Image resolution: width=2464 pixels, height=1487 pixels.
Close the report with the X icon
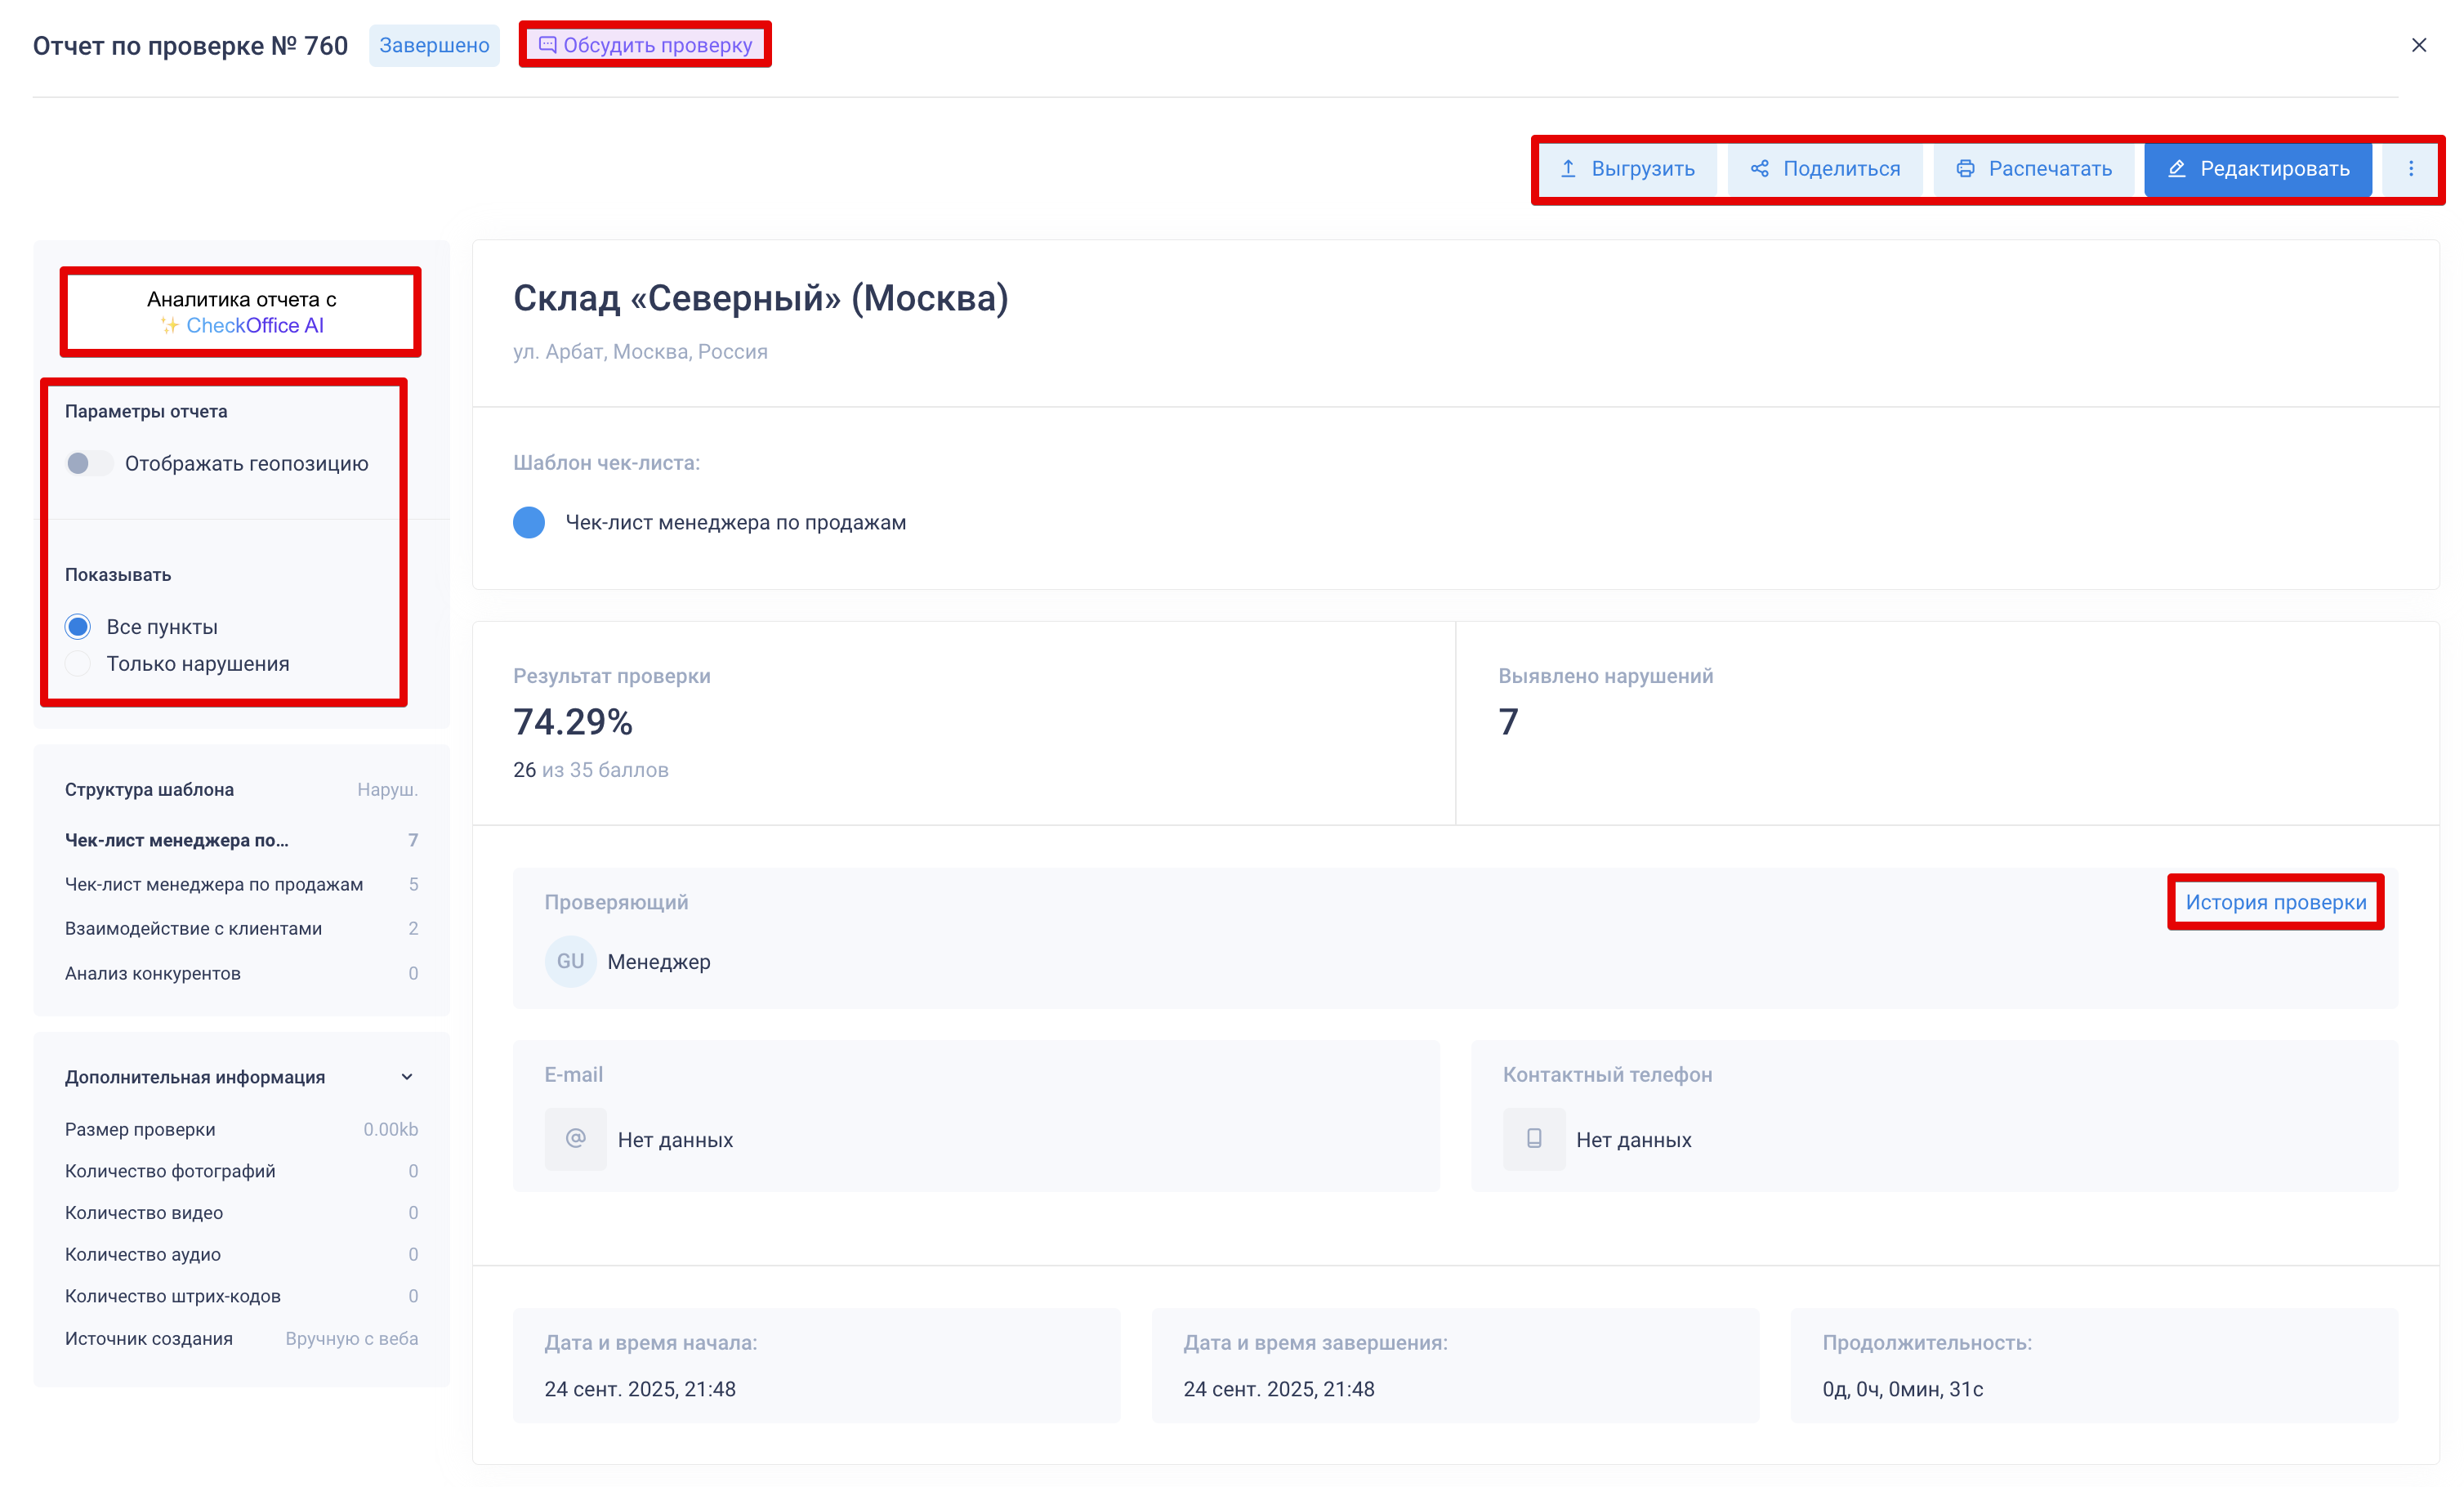[2418, 45]
